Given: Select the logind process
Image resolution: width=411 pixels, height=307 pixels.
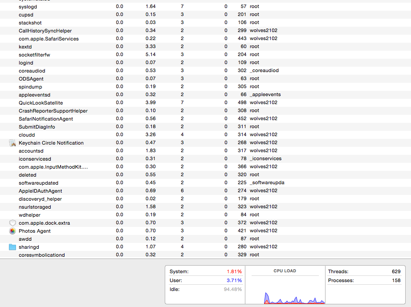Looking at the screenshot, I should click(206, 63).
